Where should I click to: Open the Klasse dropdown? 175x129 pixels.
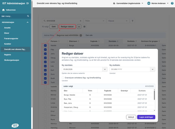118,21
